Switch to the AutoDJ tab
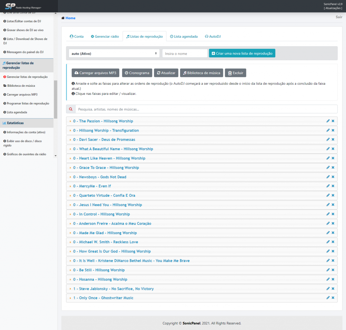The image size is (346, 330). 213,36
